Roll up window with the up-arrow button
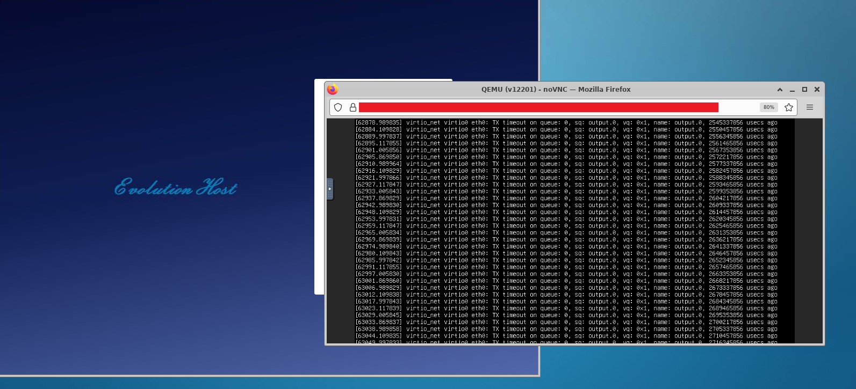Image resolution: width=856 pixels, height=389 pixels. click(780, 90)
